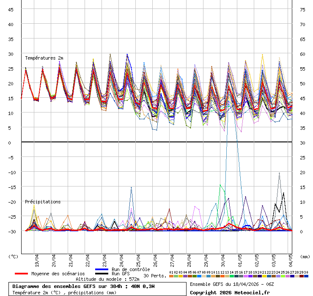Click the Températures 2m chart label
This screenshot has width=313, height=296.
44,58
